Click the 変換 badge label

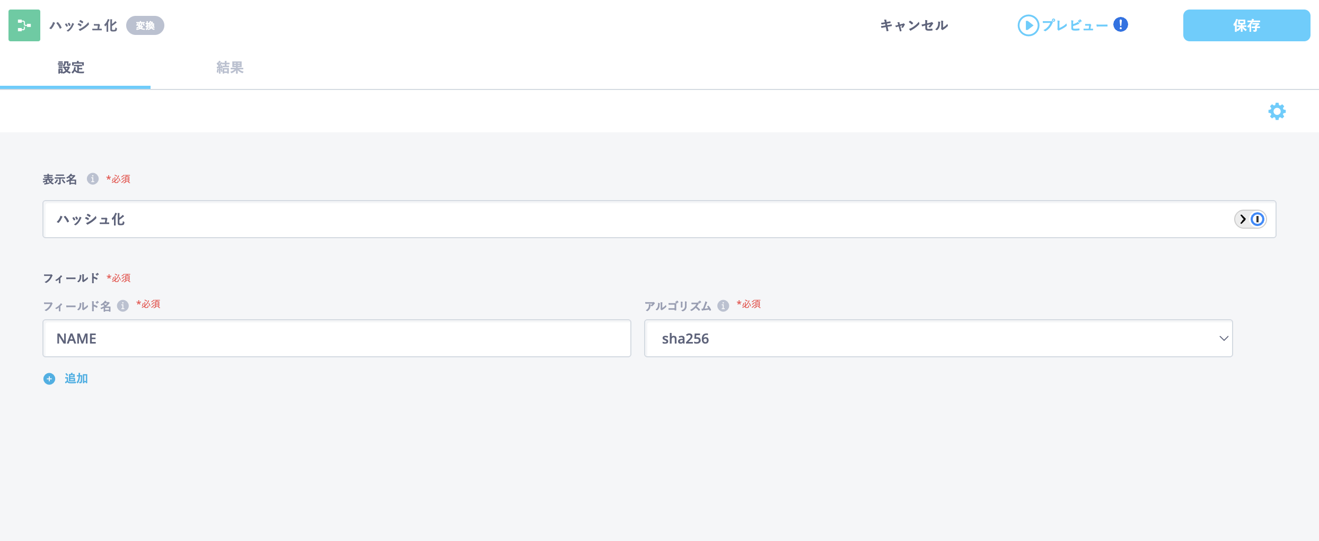coord(145,25)
